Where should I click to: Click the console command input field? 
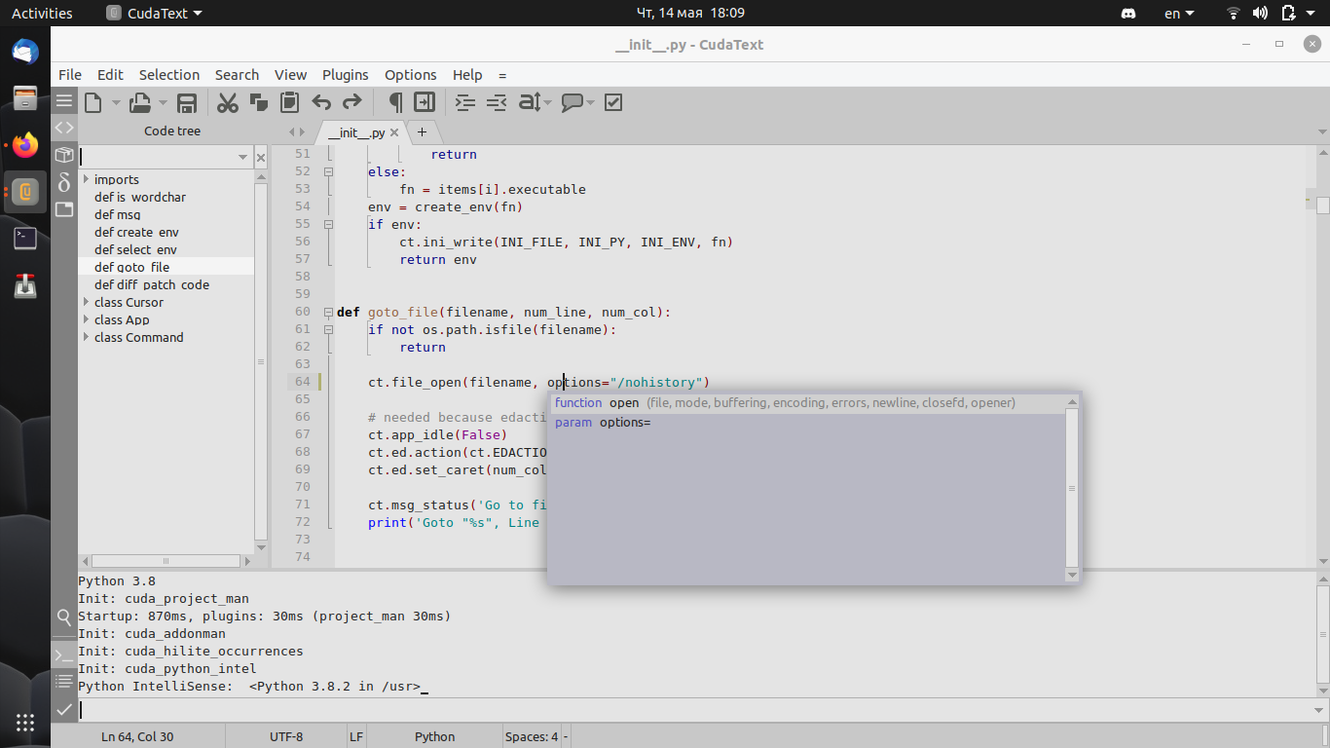pyautogui.click(x=696, y=710)
